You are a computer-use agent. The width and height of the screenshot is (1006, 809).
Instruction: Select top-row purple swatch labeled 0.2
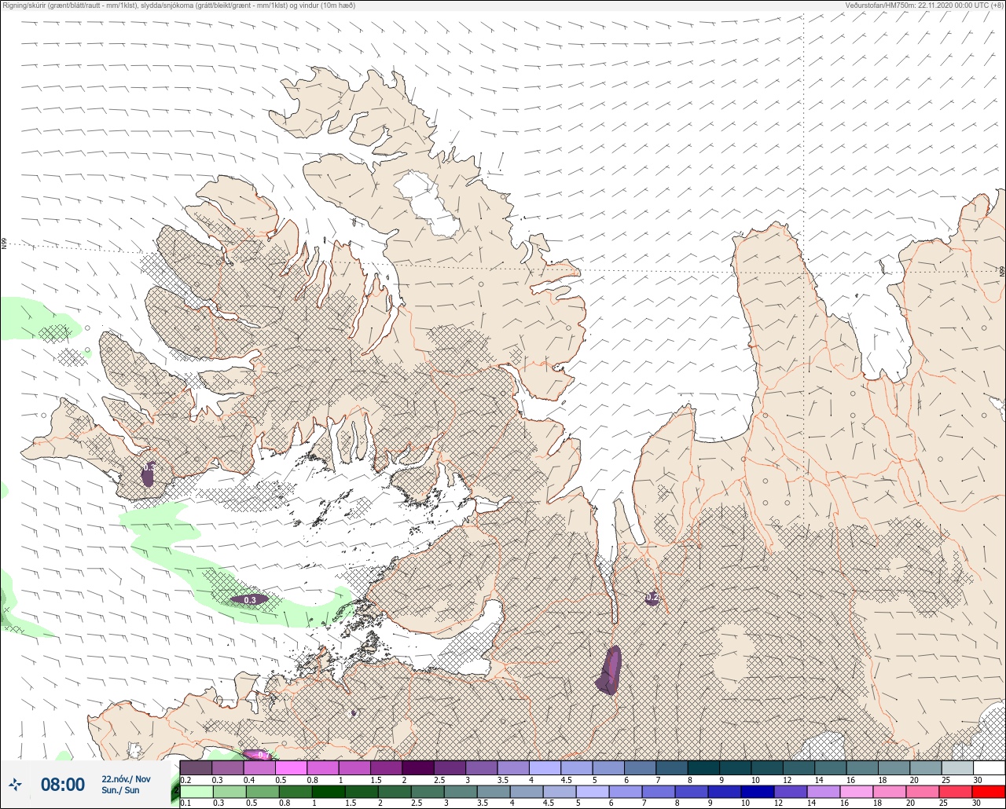pyautogui.click(x=196, y=767)
